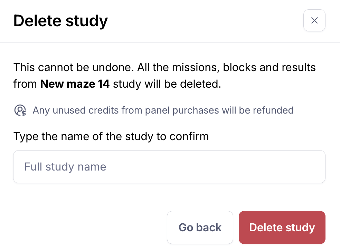This screenshot has height=252, width=340.
Task: Click the 'Go back' label text
Action: 200,227
